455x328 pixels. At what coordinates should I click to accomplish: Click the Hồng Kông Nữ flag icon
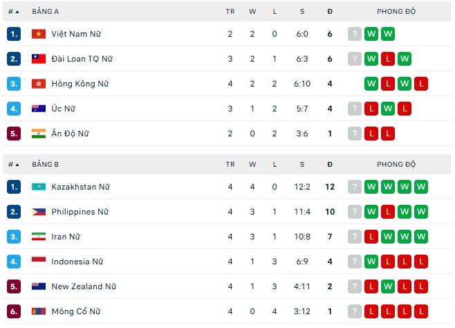[39, 84]
